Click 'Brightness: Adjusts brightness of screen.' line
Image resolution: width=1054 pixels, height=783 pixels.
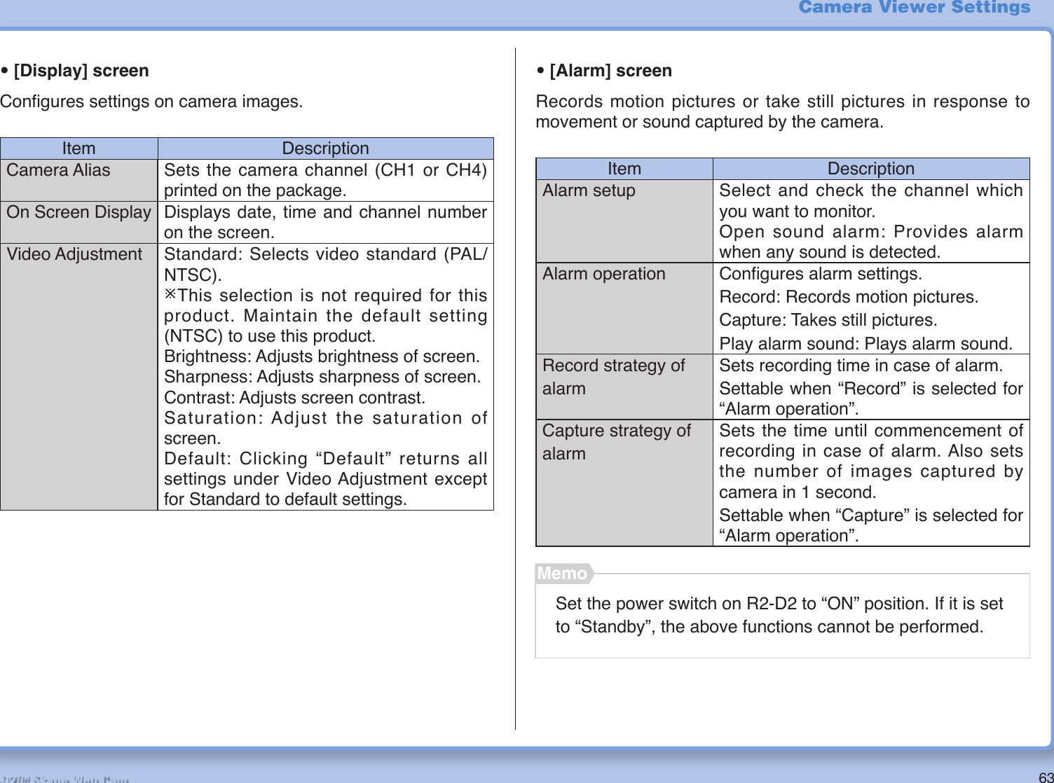click(322, 356)
